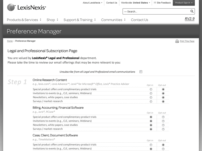Opt out of Billing software special product offers
202x151 pixels.
click(x=163, y=117)
